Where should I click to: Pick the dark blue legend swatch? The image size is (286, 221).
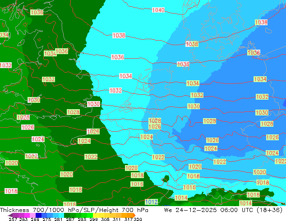point(38,215)
